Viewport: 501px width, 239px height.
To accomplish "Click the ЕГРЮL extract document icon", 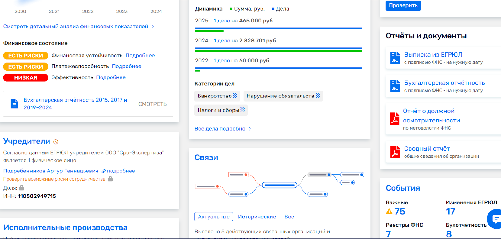I will 395,58.
